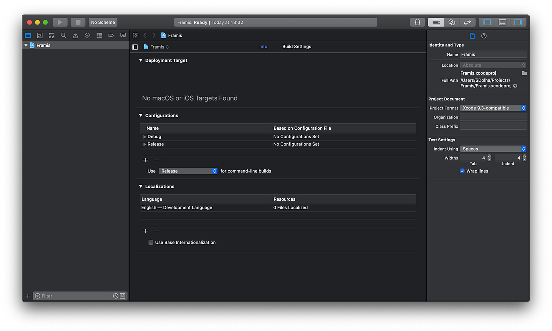Select the Info tab
552x331 pixels.
[263, 46]
